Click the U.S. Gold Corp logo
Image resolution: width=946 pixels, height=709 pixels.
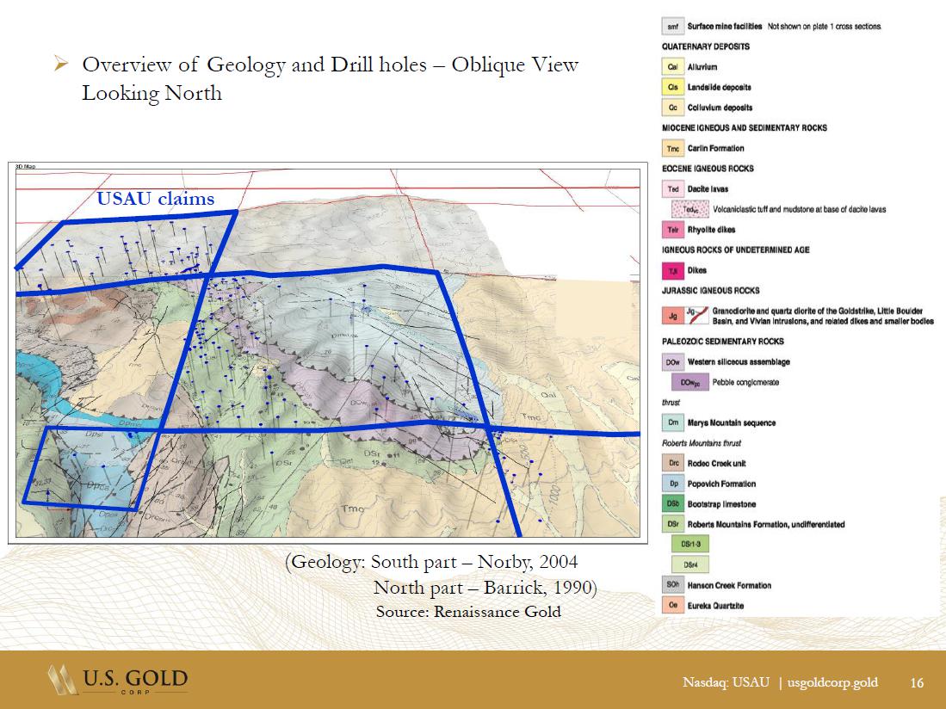118,681
